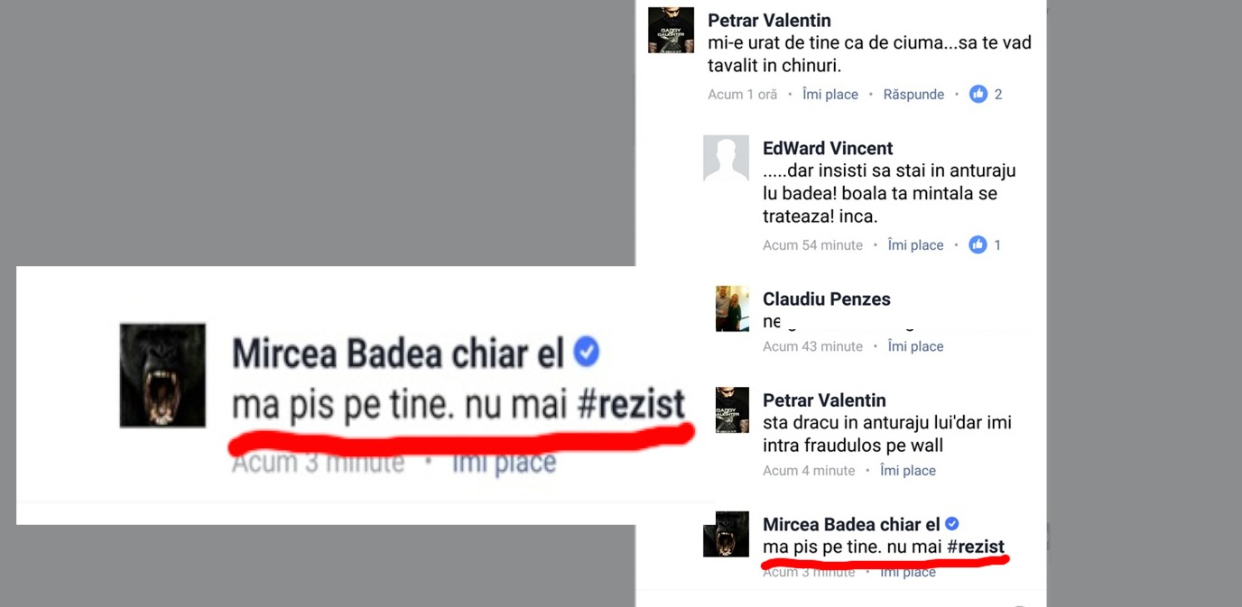Click the #rezist hashtag in enlarged comment
1242x607 pixels.
(630, 404)
